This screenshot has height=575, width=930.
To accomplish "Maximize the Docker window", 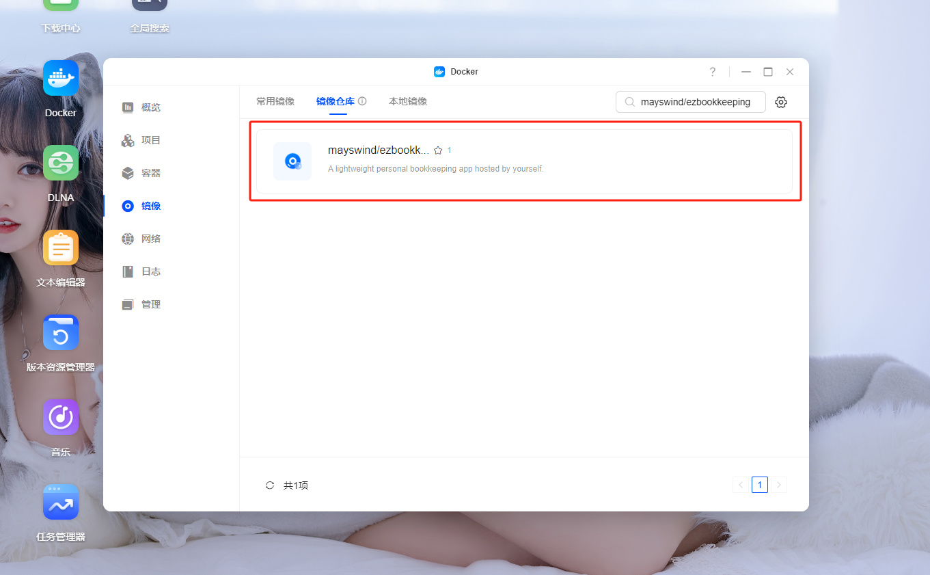I will click(x=768, y=72).
